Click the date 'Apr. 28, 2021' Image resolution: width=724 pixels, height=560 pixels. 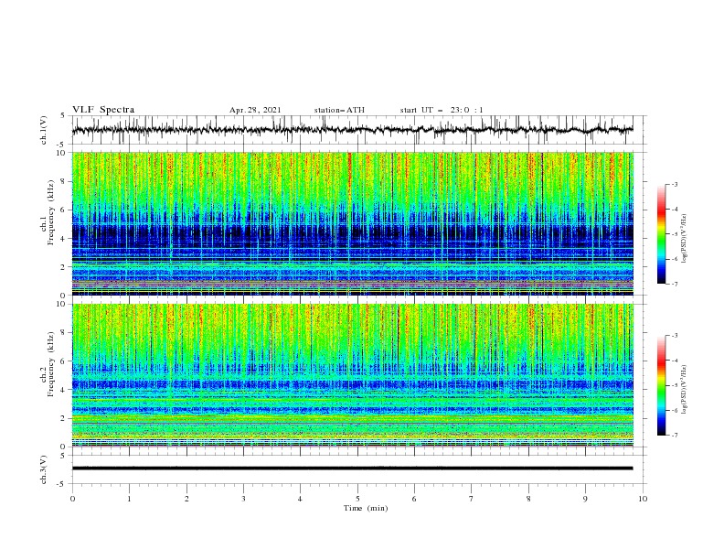pyautogui.click(x=255, y=110)
